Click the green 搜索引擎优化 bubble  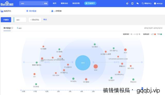point(37,63)
